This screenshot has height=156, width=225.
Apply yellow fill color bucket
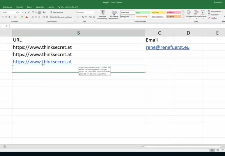coord(22,17)
